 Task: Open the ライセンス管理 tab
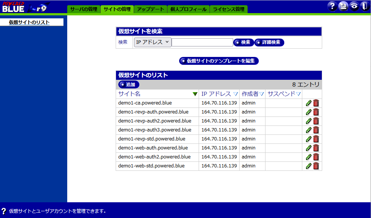229,9
